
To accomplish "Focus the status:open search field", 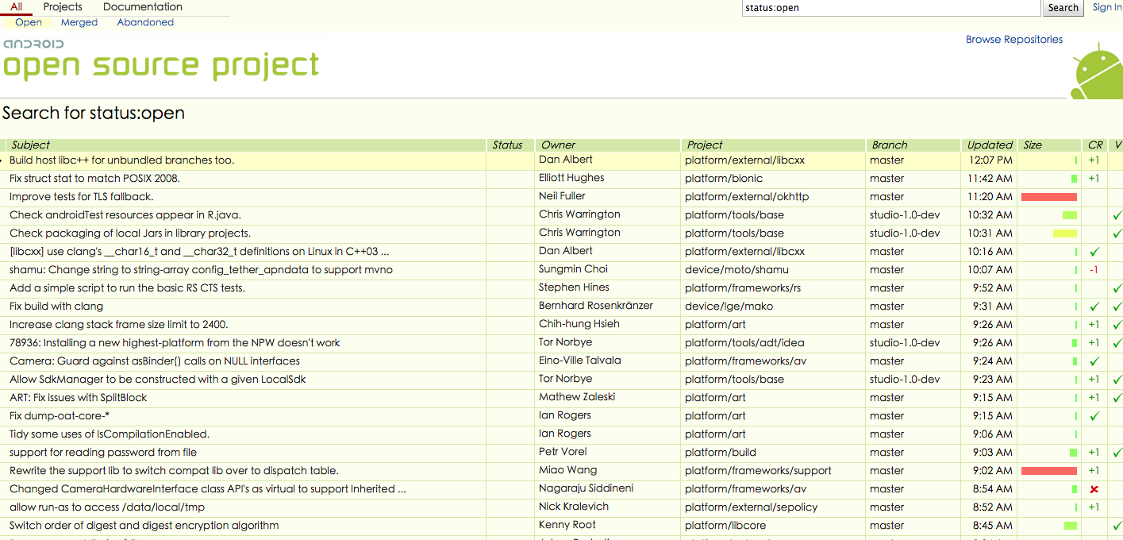I will 890,8.
